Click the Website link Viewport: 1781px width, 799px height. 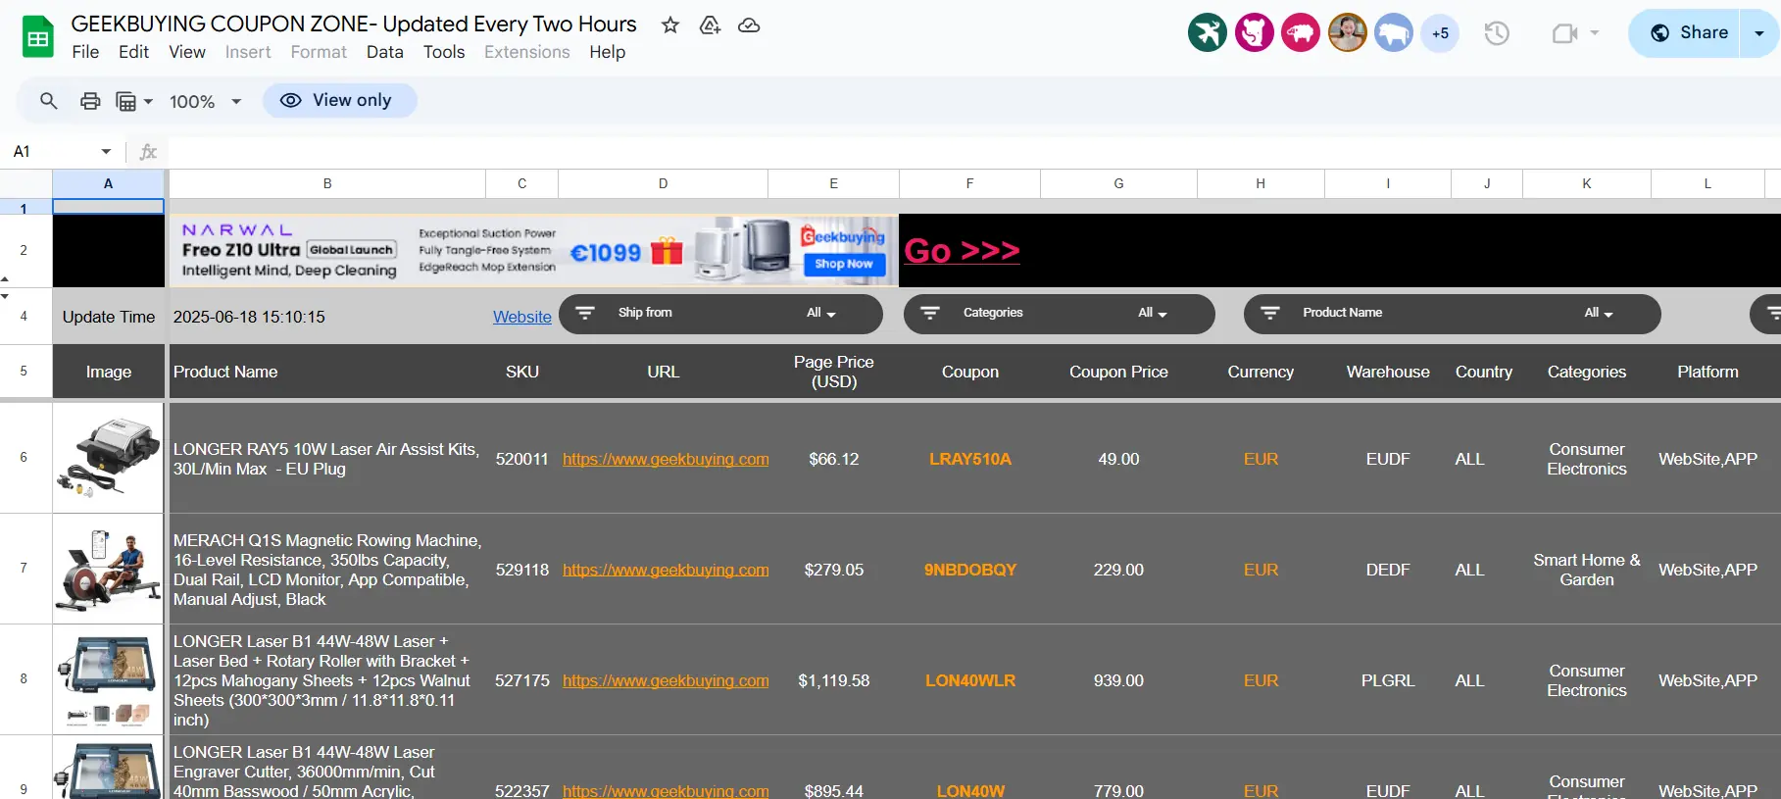click(x=522, y=317)
